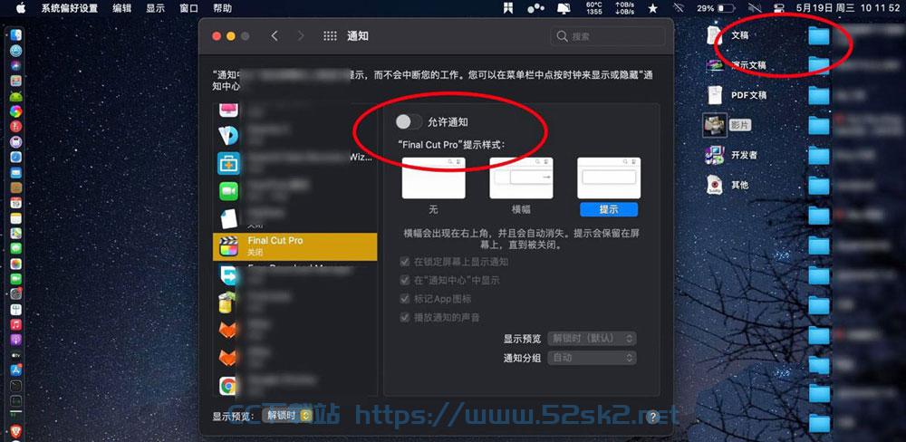906x442 pixels.
Task: Open the 影片 stack on the desktop
Action: (x=727, y=125)
